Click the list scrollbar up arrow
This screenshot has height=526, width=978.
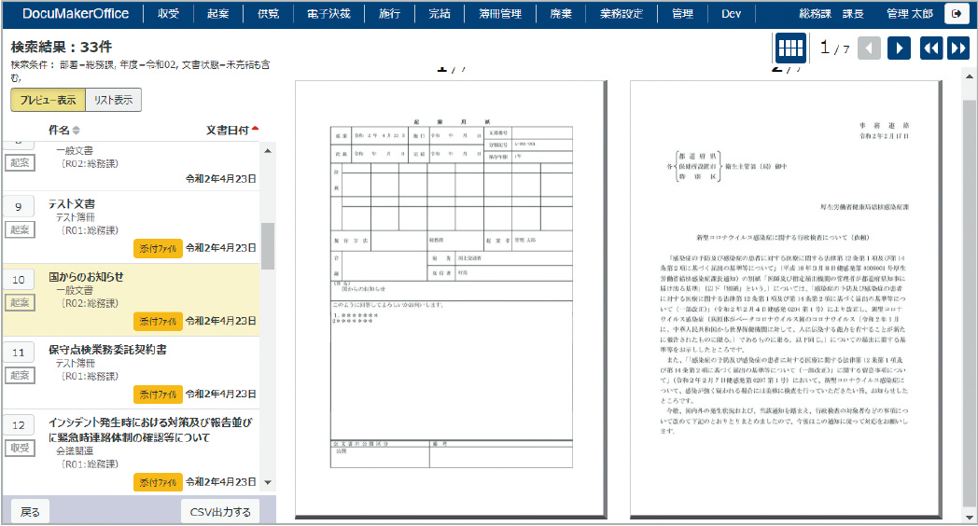pyautogui.click(x=268, y=151)
